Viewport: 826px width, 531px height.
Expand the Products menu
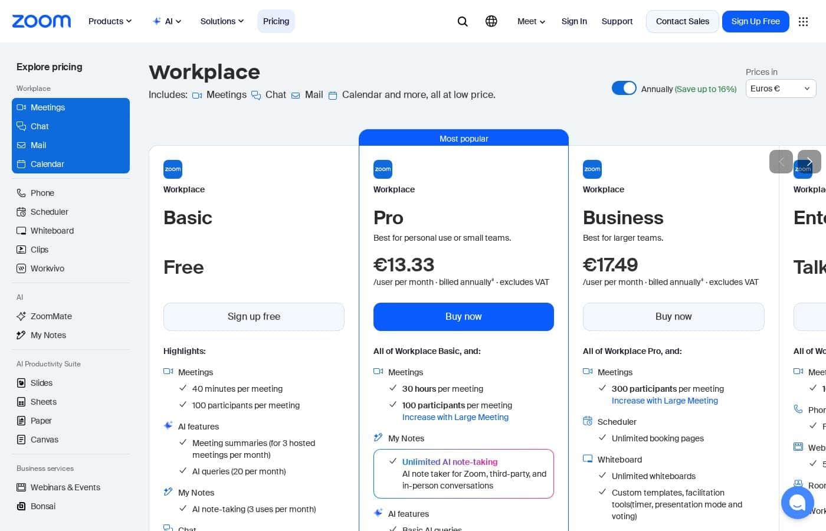(110, 21)
